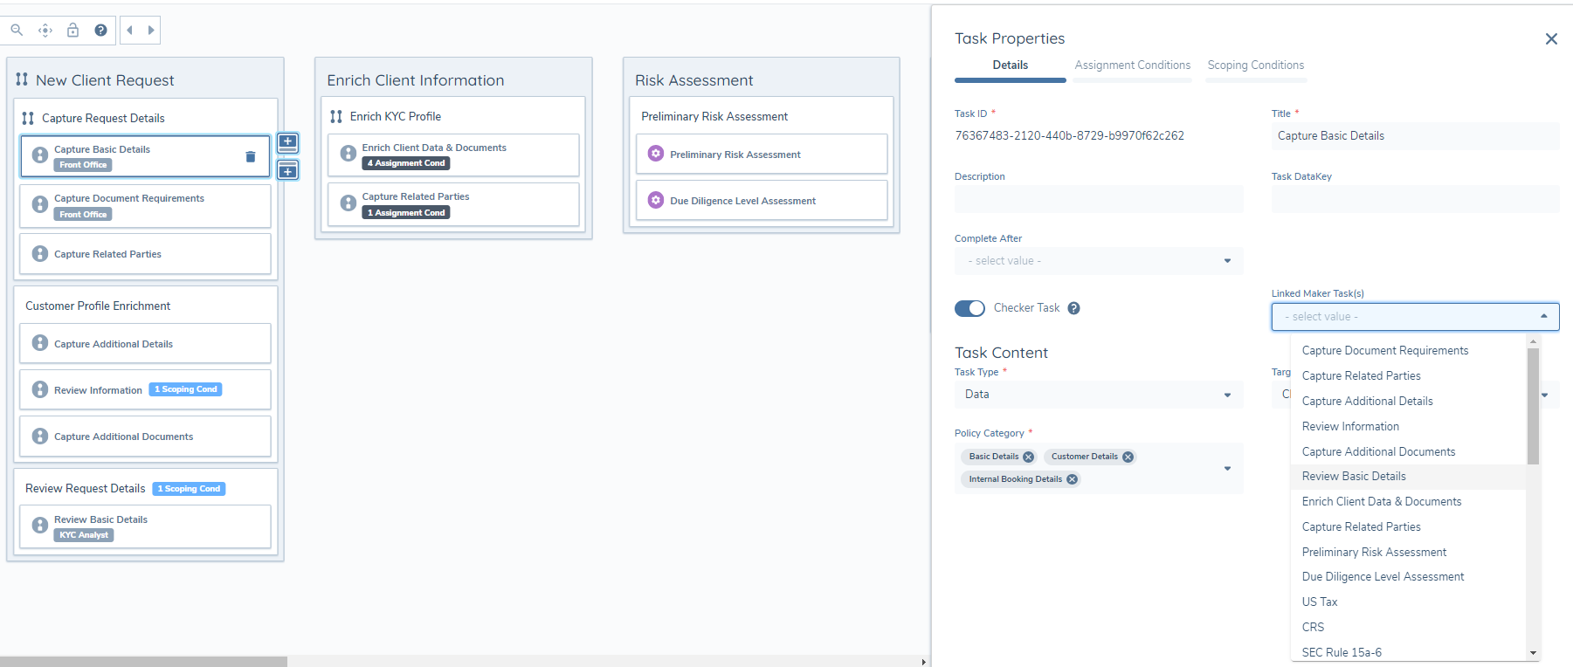Click the center view crosshair icon
The width and height of the screenshot is (1573, 667).
(x=45, y=31)
